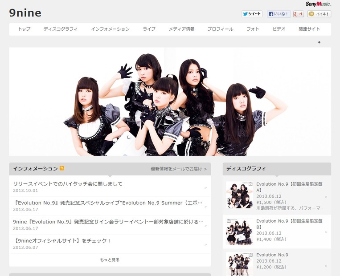Click the 川島海荷が所属する description text
Viewport: 340px width, 276px height.
[x=291, y=208]
